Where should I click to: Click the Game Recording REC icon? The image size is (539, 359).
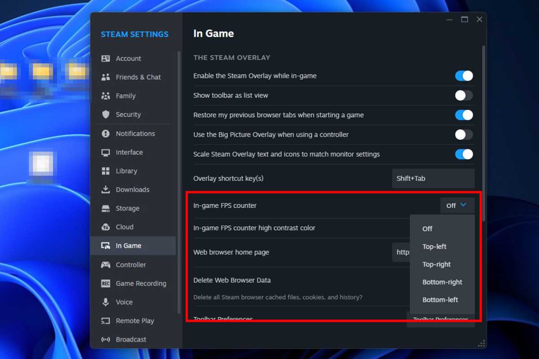coord(106,284)
